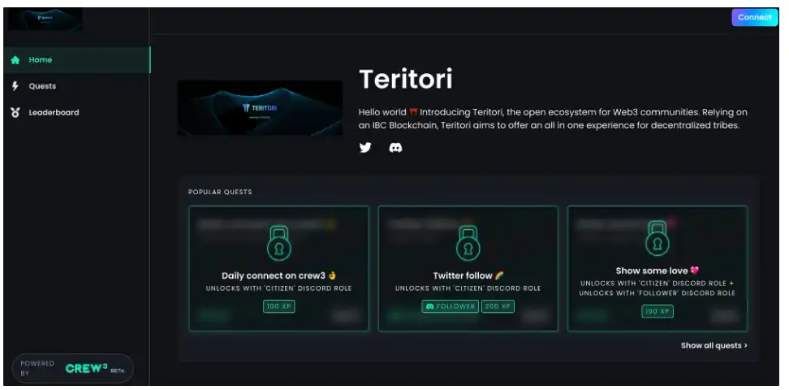
Task: Click the Teritori banner image
Action: coord(260,108)
